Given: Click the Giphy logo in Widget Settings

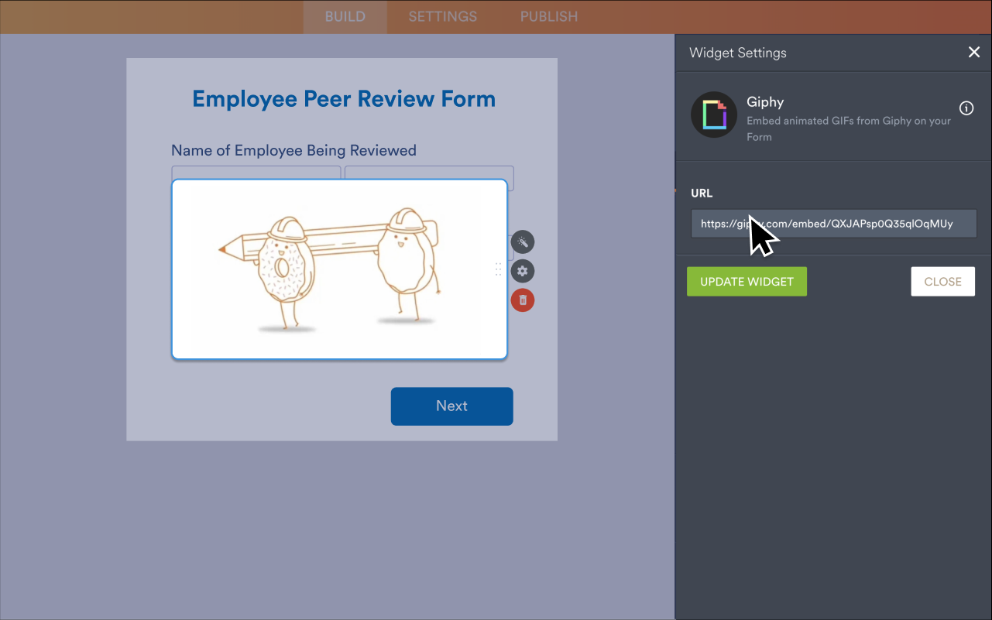Looking at the screenshot, I should (713, 115).
